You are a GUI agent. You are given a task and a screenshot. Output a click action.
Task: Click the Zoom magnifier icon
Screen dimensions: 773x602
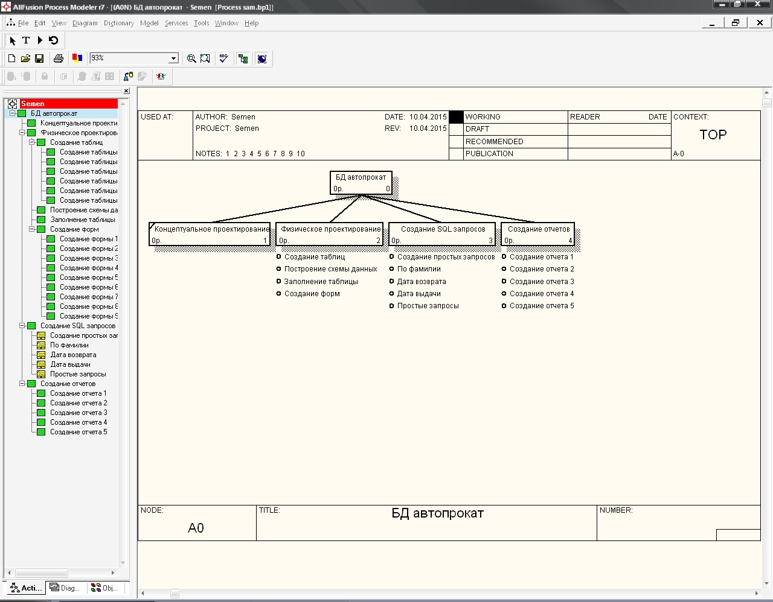191,59
